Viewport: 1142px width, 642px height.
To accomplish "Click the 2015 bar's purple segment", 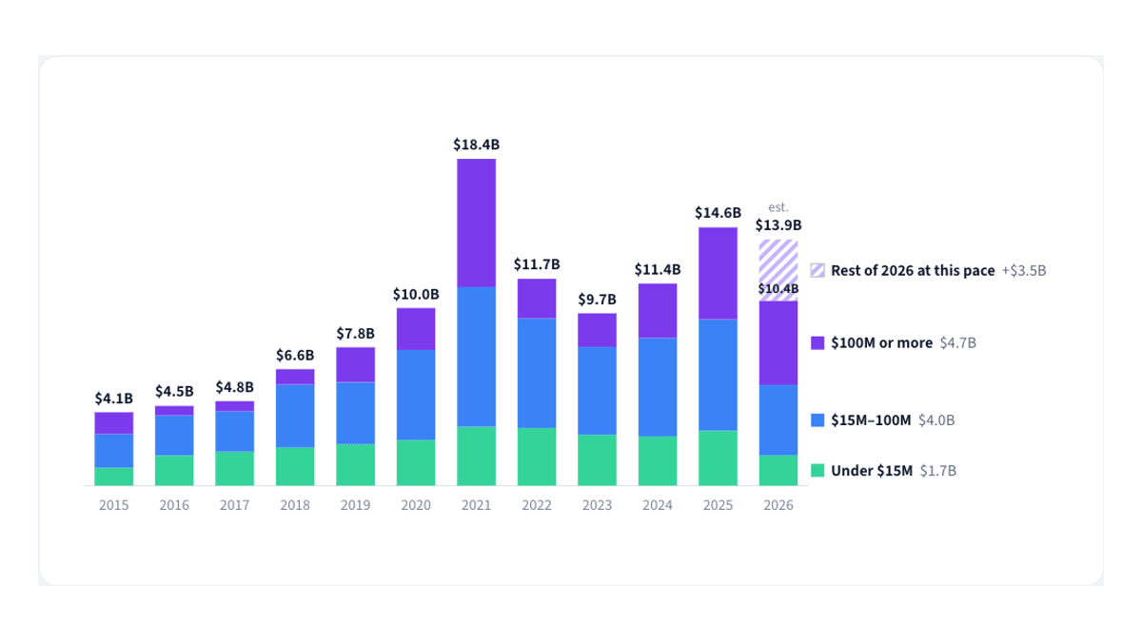I will [x=113, y=423].
